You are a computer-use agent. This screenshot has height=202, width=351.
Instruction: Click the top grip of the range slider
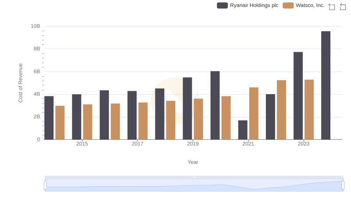point(194,177)
